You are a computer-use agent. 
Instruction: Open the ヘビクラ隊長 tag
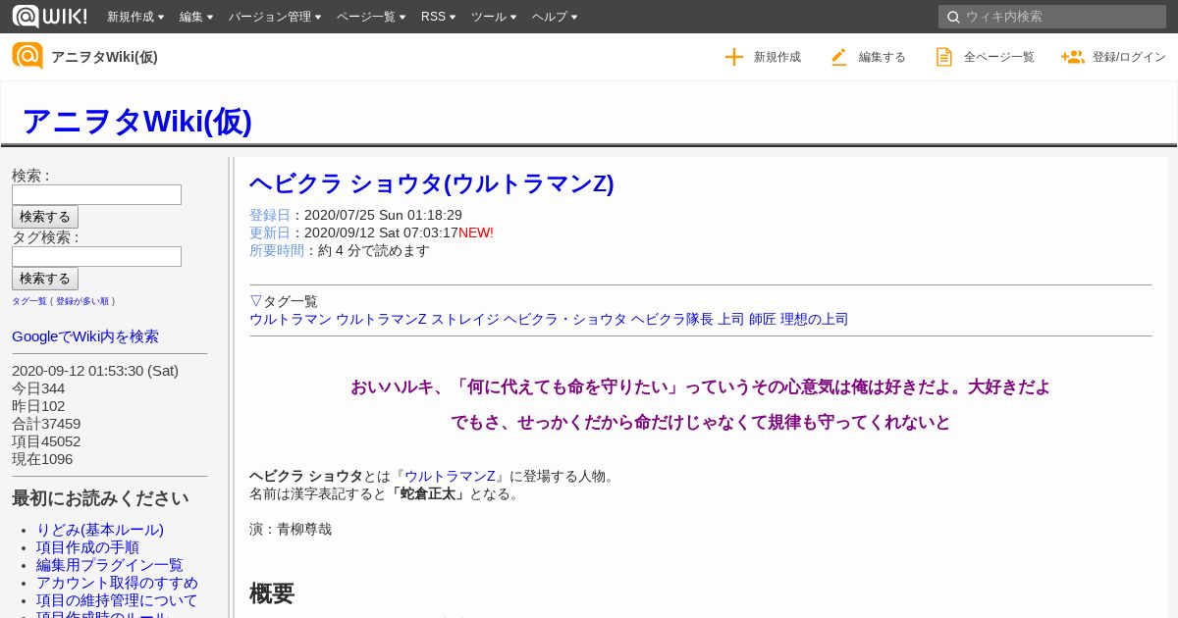click(672, 319)
